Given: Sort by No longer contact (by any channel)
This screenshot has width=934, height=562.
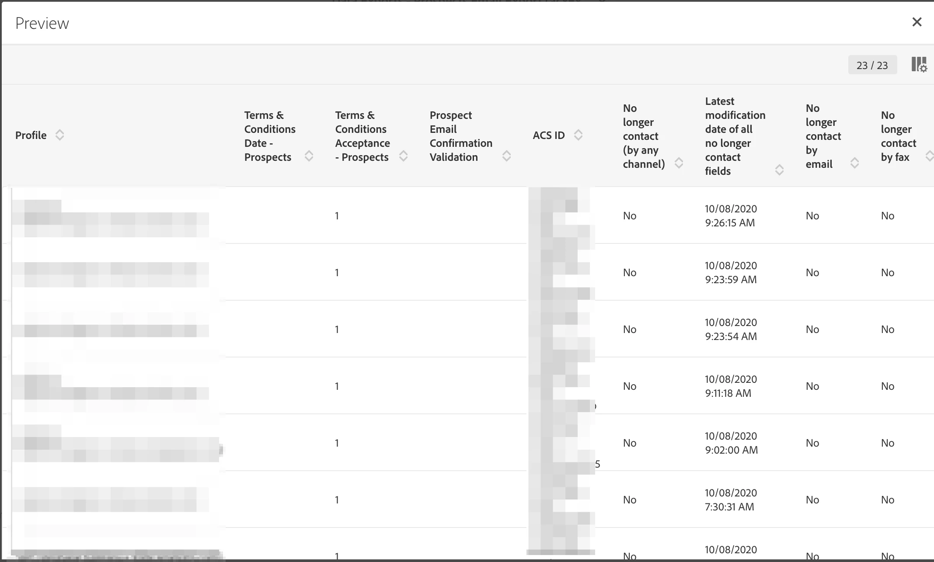Looking at the screenshot, I should [x=679, y=163].
